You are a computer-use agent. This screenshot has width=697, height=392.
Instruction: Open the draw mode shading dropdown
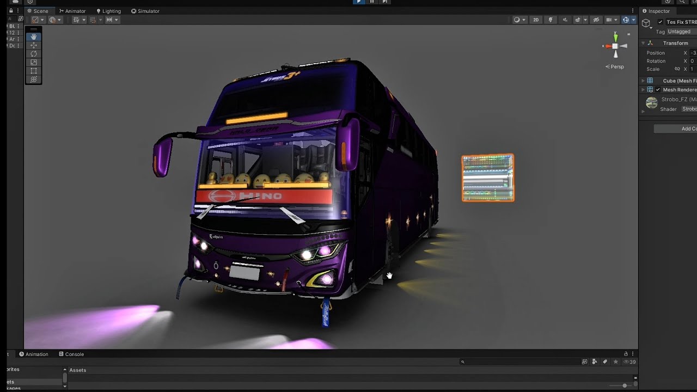[519, 20]
